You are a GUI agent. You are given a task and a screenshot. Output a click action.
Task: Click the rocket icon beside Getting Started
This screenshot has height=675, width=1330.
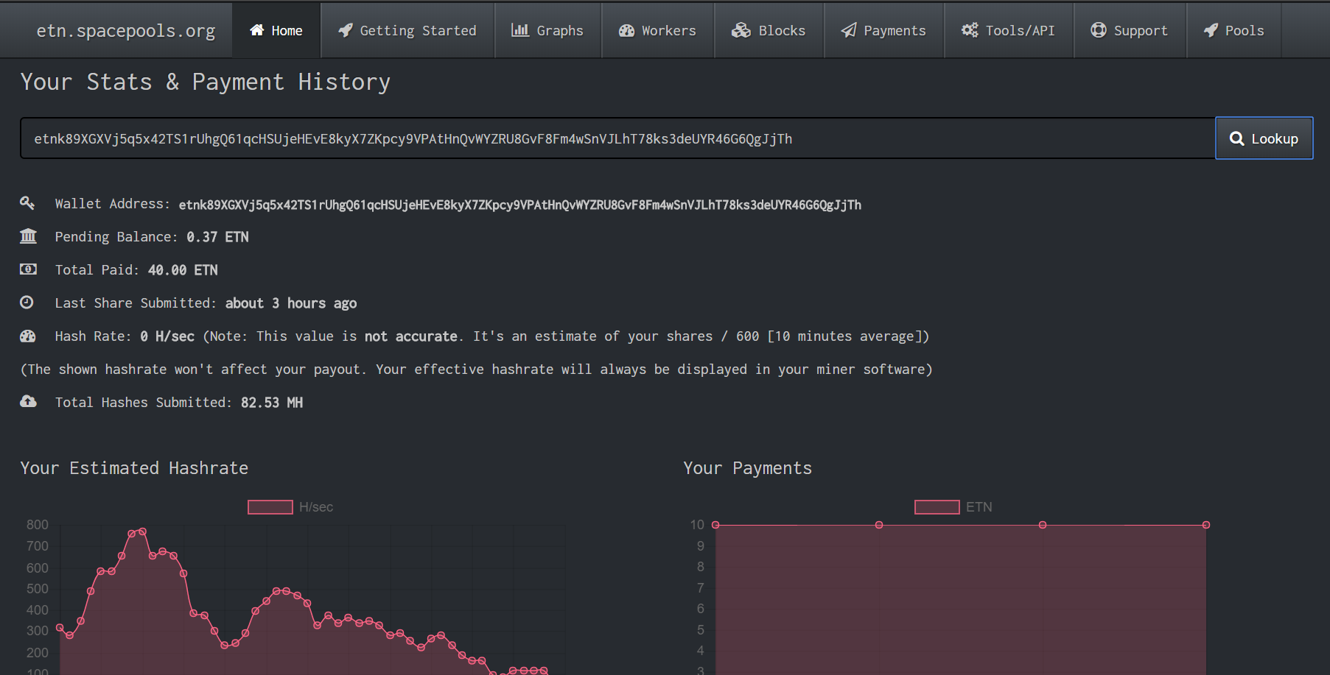click(x=345, y=30)
